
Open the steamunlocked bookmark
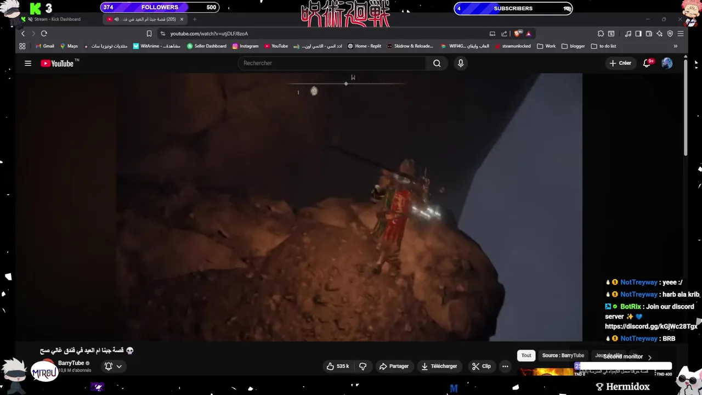point(513,46)
